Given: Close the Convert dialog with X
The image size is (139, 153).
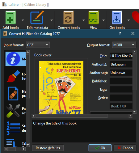Looking at the screenshot, I should pyautogui.click(x=133, y=34).
